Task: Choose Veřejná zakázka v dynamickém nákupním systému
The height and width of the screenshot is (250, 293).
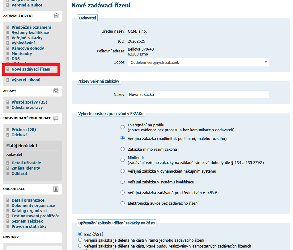Action: 123,171
